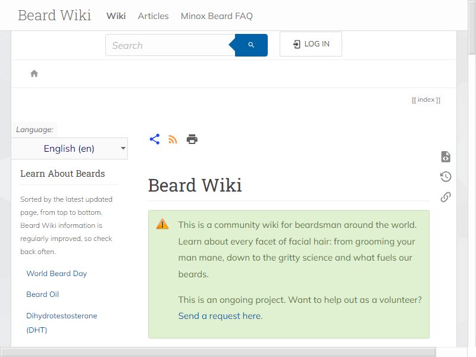Open the Articles navigation item
Screen dimensions: 476x357
[x=154, y=16]
